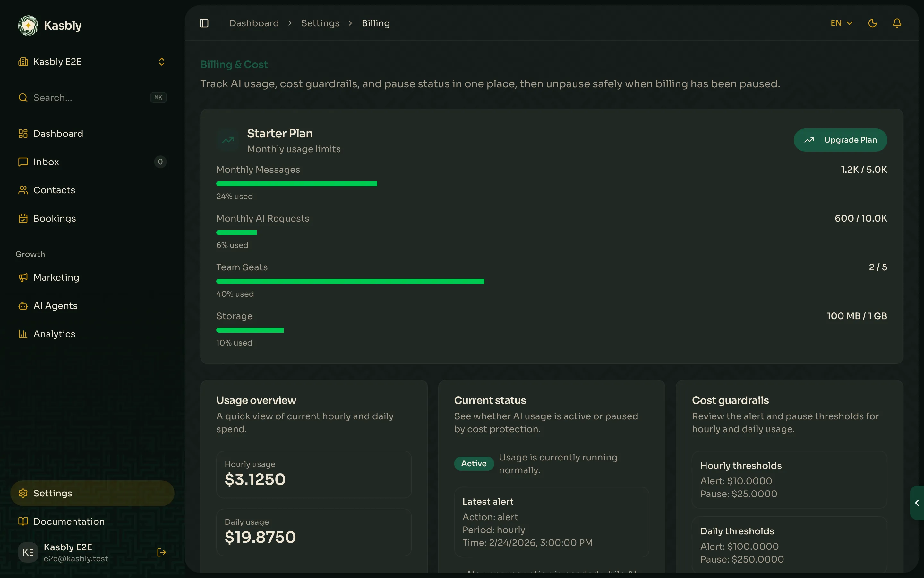Click the Hourly thresholds card
This screenshot has width=924, height=578.
tap(789, 480)
